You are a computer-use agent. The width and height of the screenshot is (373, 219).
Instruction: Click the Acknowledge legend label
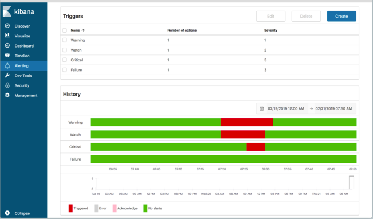[127, 208]
